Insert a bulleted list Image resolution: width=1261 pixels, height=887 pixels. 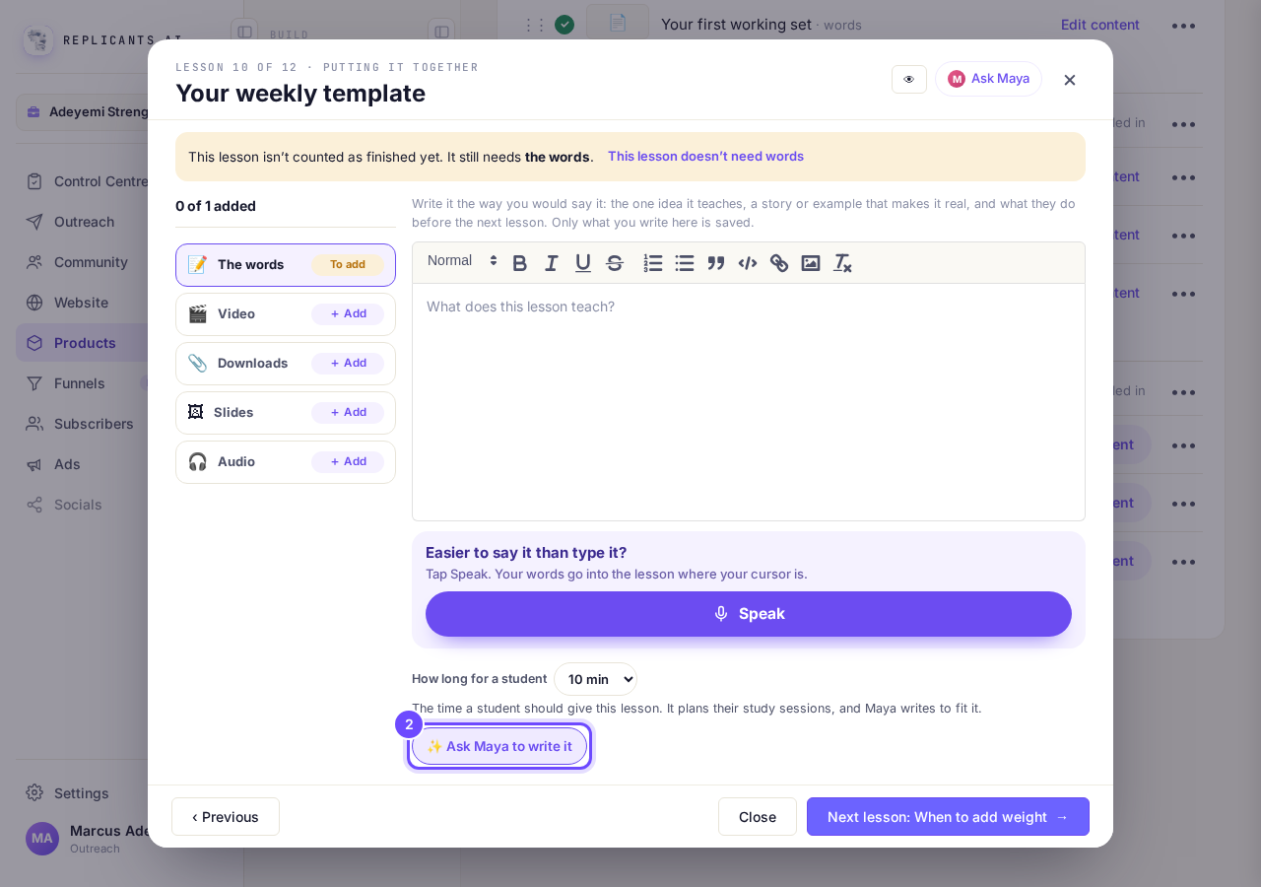click(x=685, y=263)
